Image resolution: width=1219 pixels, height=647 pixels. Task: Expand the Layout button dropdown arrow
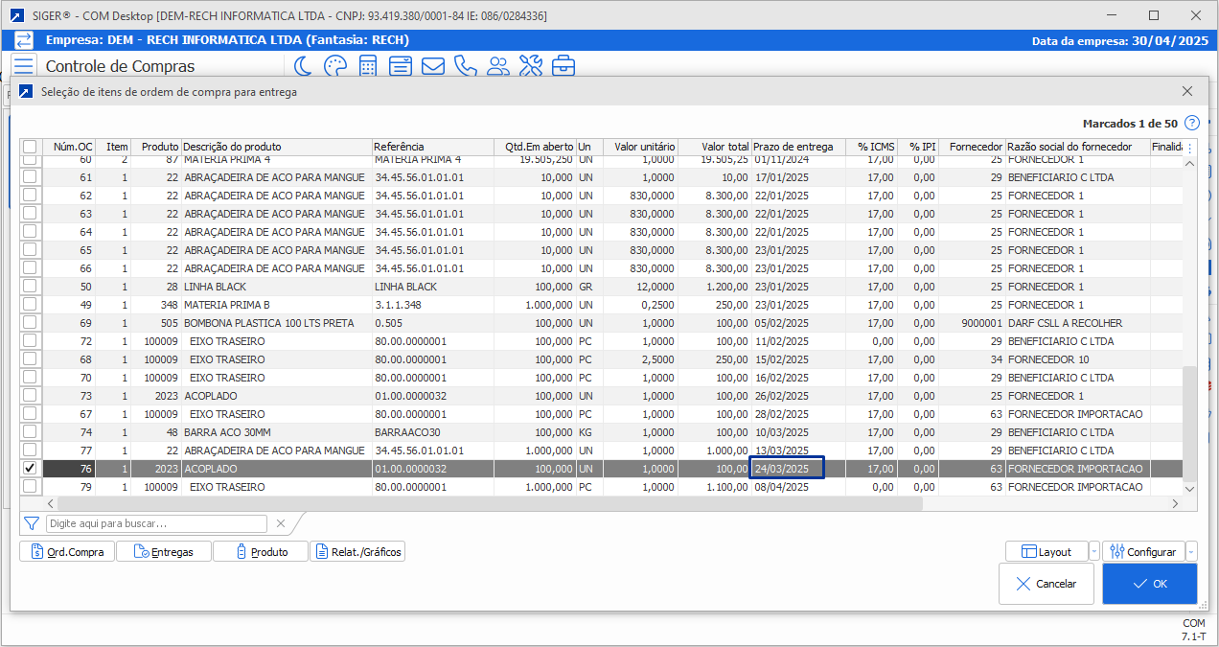(x=1094, y=552)
